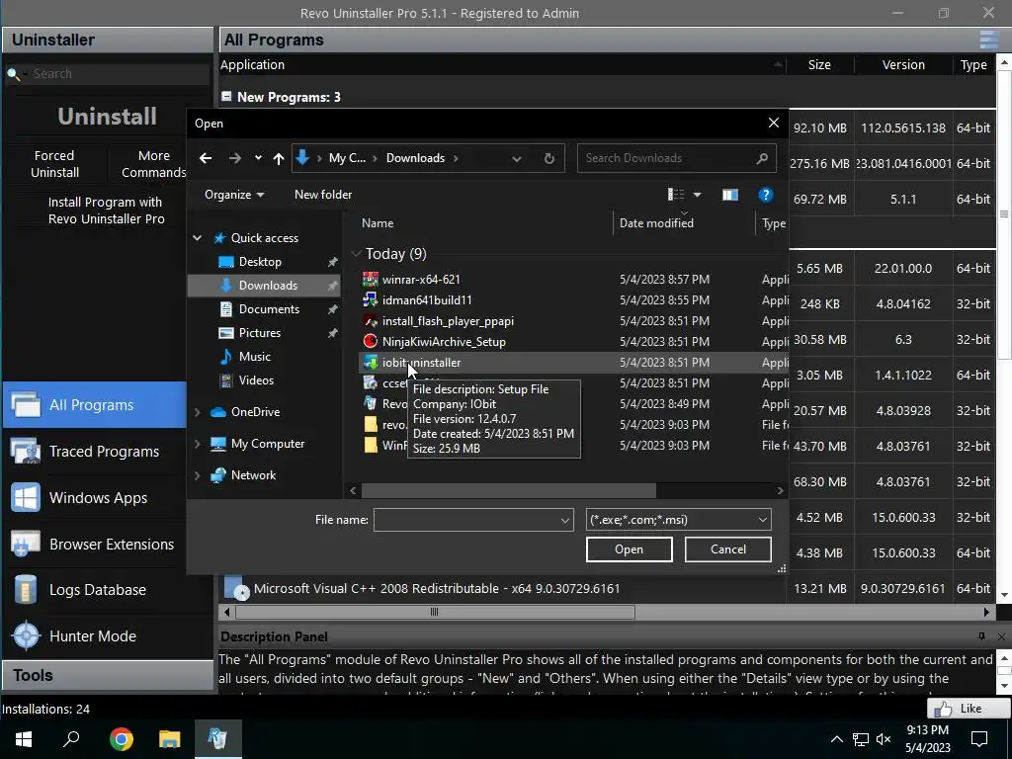The height and width of the screenshot is (759, 1012).
Task: Click the Forward arrow in the Open dialog
Action: [x=235, y=158]
